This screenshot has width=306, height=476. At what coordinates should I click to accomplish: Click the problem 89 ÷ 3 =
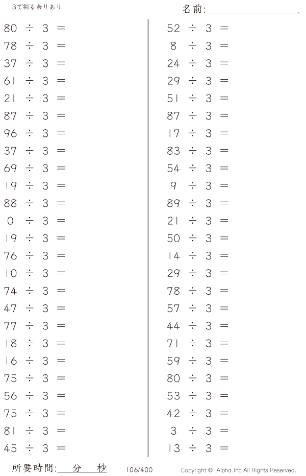197,203
